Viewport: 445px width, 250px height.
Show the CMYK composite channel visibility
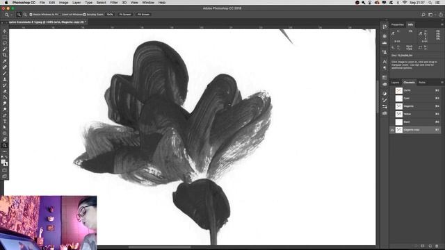click(392, 90)
